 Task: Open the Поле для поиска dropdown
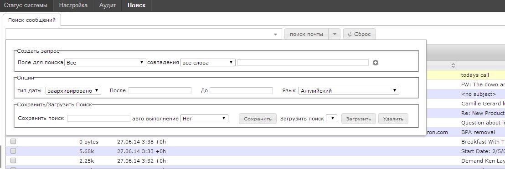(x=105, y=63)
